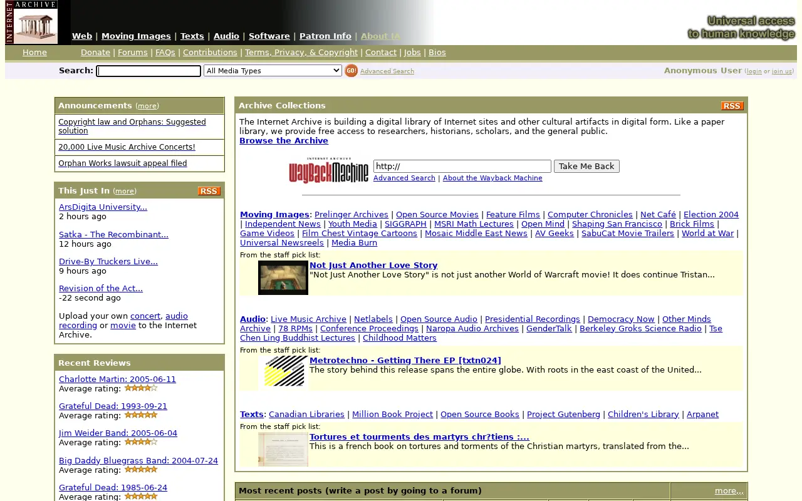802x501 pixels.
Task: Open Patron Info in the top navigation
Action: pos(325,36)
